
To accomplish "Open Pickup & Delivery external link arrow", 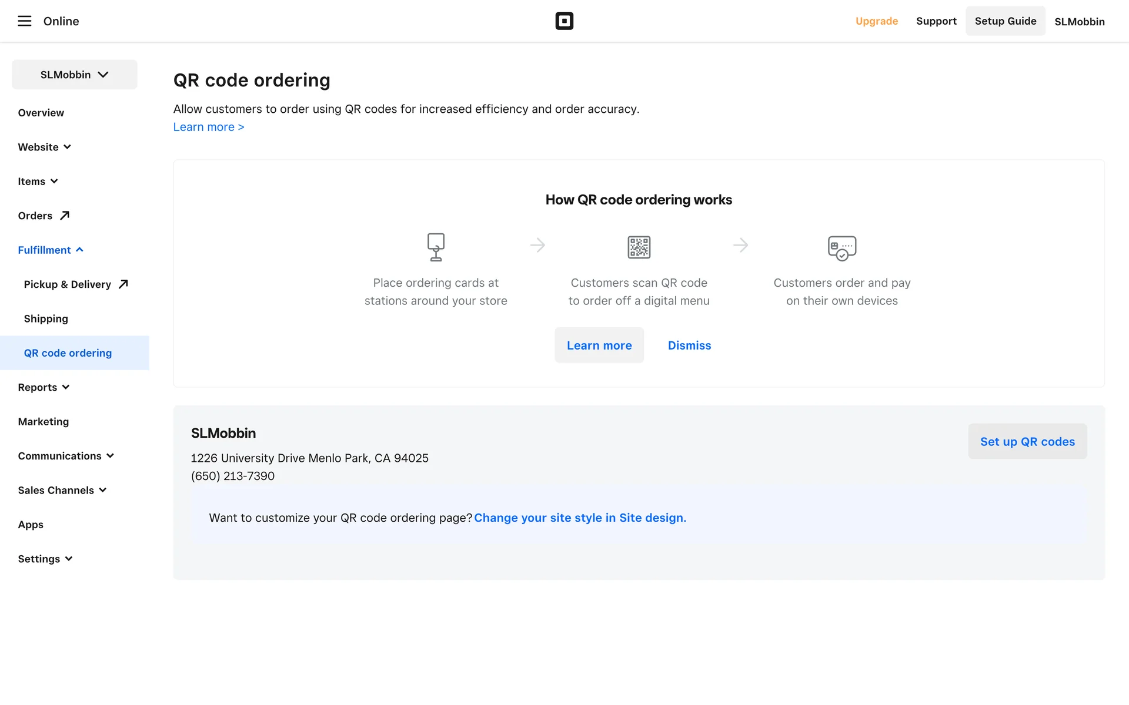I will 123,284.
